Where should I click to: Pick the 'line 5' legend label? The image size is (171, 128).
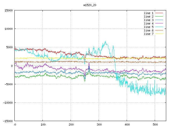149,27
